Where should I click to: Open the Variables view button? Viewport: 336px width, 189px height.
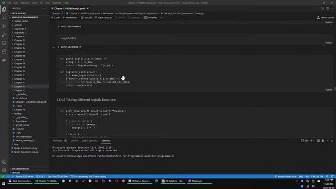tap(151, 17)
